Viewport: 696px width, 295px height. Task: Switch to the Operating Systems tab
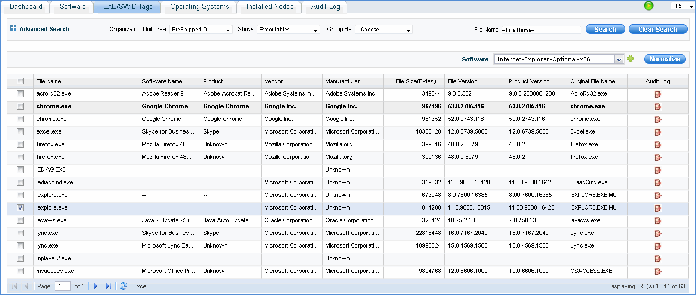pyautogui.click(x=200, y=7)
